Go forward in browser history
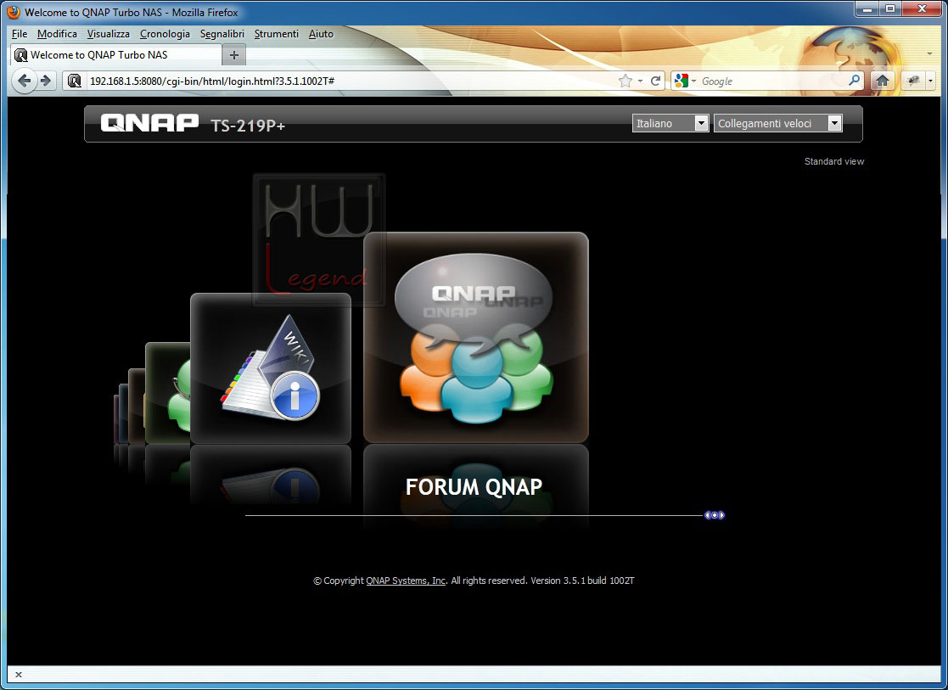 (46, 81)
